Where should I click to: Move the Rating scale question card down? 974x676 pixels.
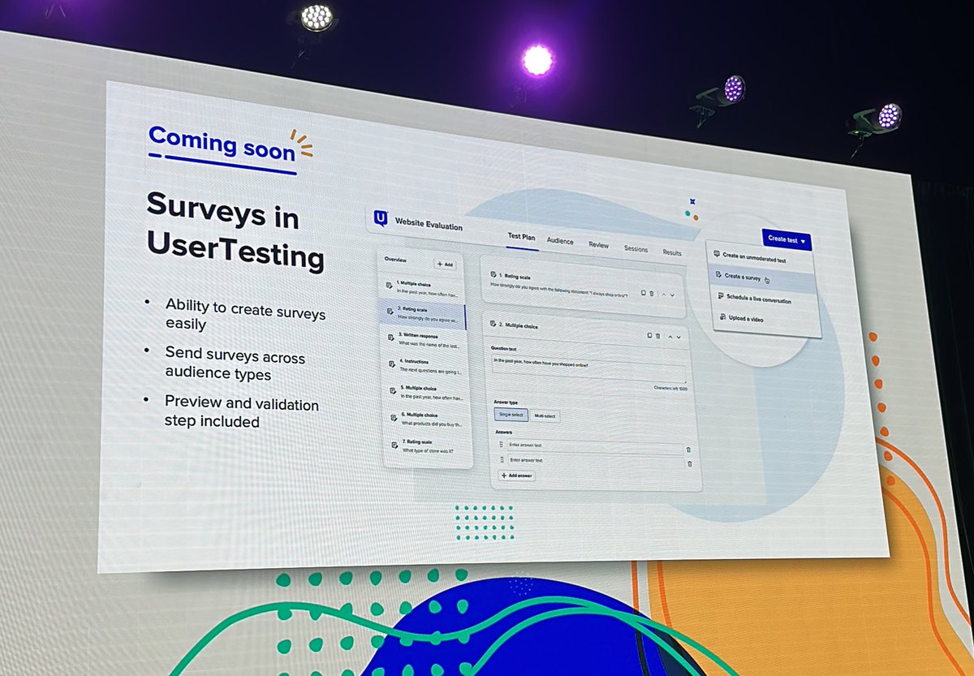672,295
